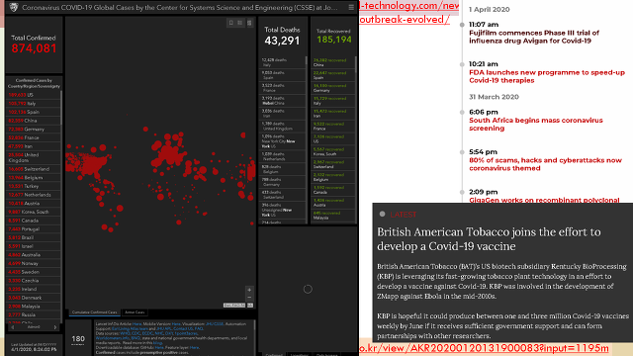Open the basemap switcher tool
Viewport: 633px width, 356px height.
pos(249,23)
